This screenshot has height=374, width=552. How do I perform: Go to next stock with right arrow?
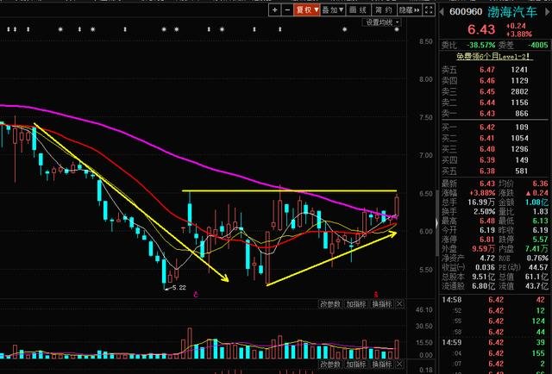pyautogui.click(x=548, y=11)
